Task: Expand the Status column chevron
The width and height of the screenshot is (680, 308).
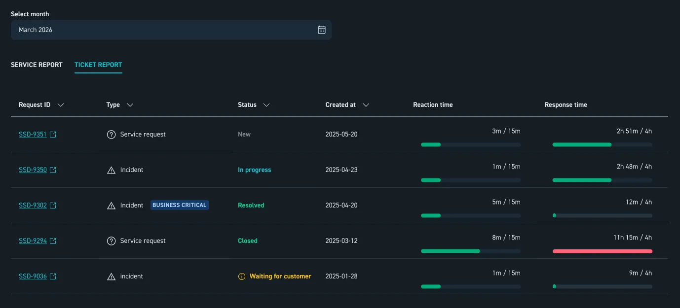Action: [266, 105]
